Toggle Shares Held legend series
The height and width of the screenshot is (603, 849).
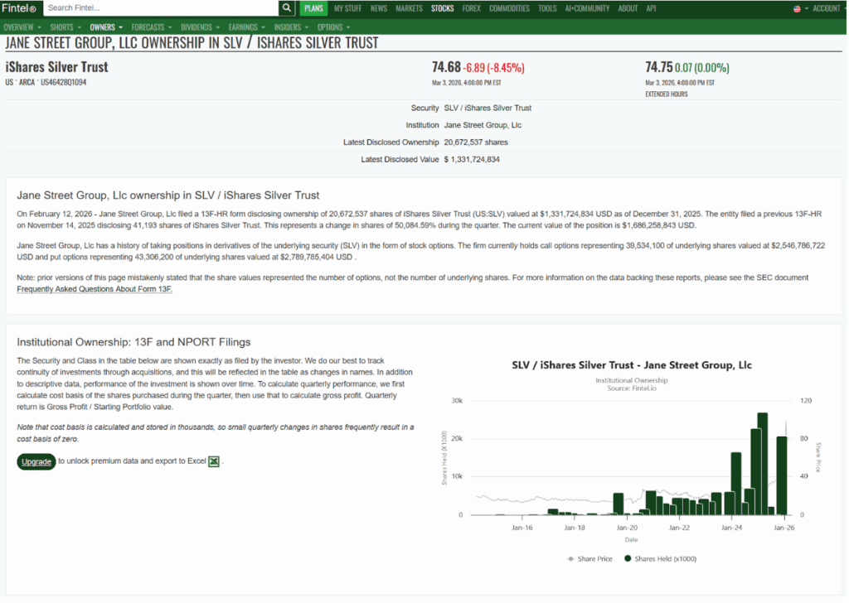(x=661, y=558)
